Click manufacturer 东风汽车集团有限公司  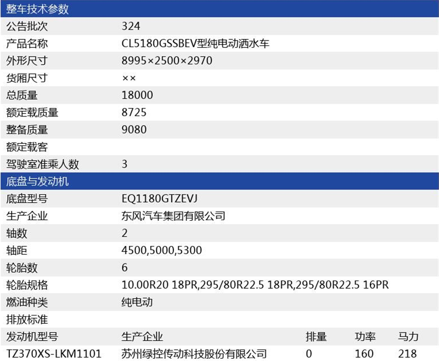[x=173, y=216]
